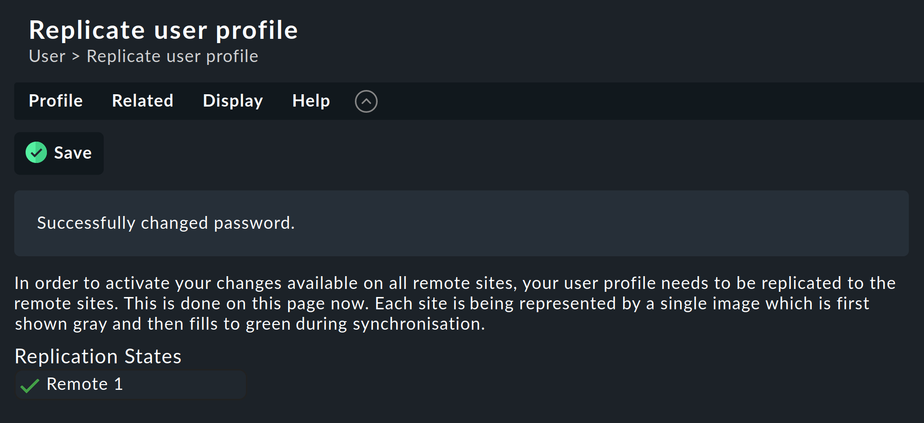Screen dimensions: 924x423
Task: Click the page title Replicate user profile
Action: [x=163, y=29]
